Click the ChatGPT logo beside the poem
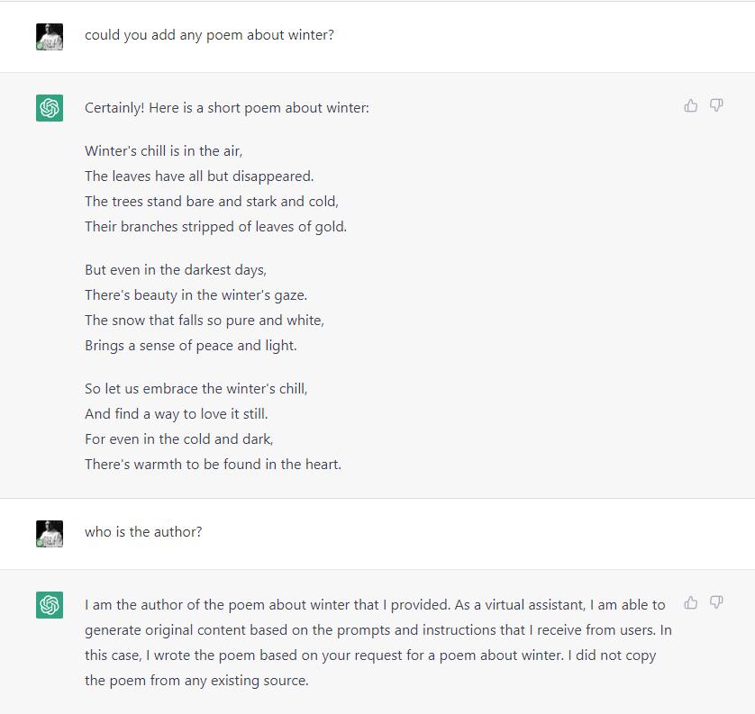 50,108
